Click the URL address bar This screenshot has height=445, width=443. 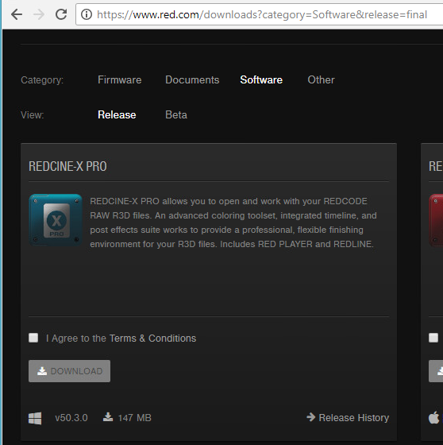coord(260,14)
